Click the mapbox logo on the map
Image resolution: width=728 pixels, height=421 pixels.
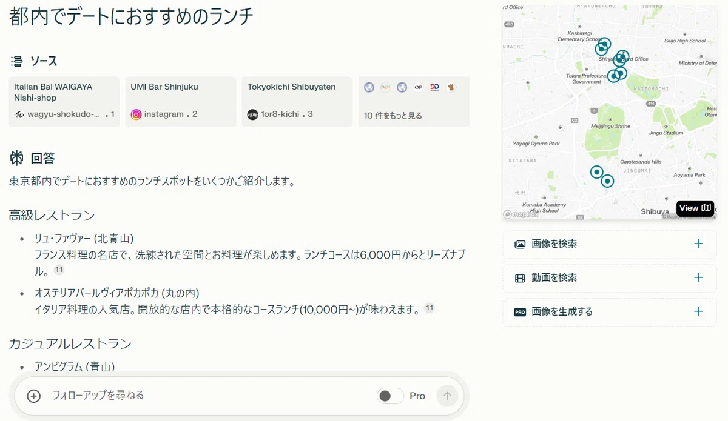(x=521, y=214)
